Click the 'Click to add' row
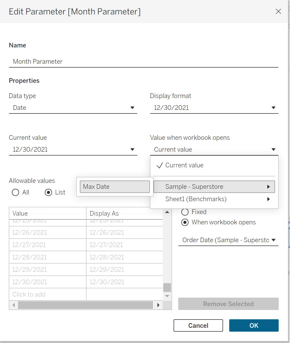290x343 pixels. coord(48,294)
